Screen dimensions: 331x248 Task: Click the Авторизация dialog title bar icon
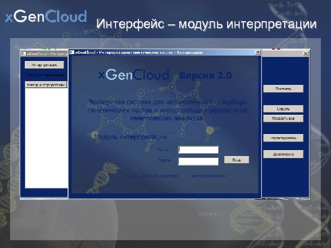click(x=72, y=52)
